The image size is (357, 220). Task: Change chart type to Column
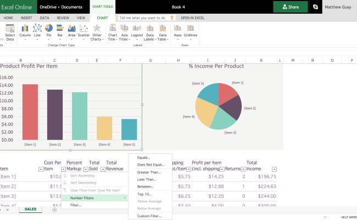point(25,32)
